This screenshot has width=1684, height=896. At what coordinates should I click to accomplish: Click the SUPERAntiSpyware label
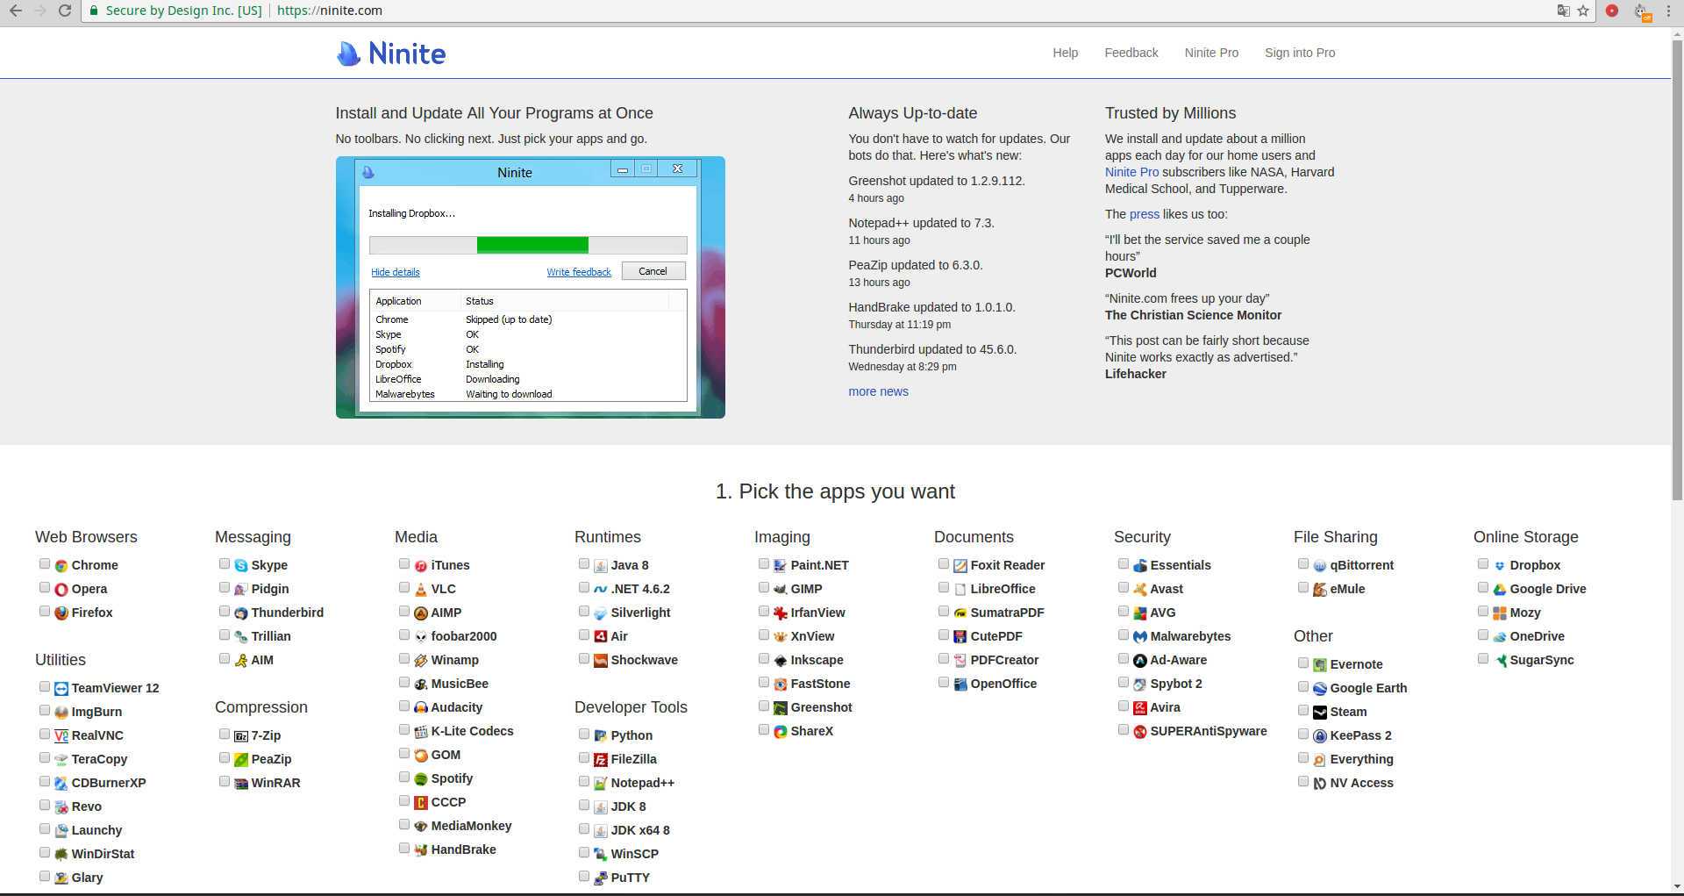pyautogui.click(x=1209, y=731)
